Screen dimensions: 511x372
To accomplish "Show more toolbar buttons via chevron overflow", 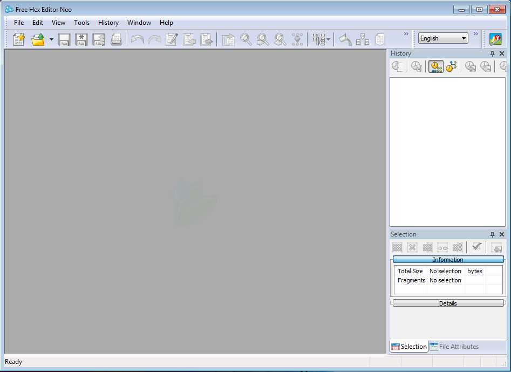I will click(406, 34).
